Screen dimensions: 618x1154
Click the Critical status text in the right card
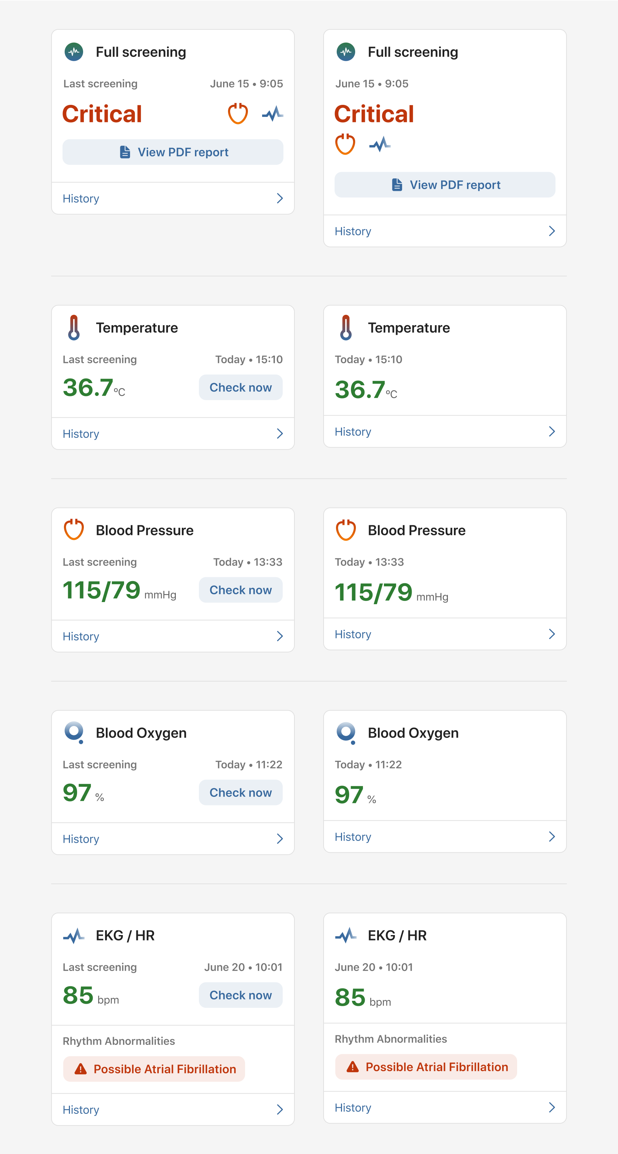point(374,114)
